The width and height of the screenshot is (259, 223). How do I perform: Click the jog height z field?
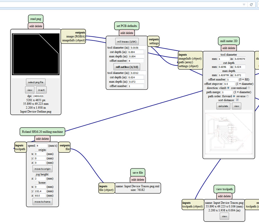click(40, 179)
